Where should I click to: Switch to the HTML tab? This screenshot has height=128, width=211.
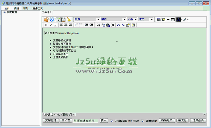point(57,115)
